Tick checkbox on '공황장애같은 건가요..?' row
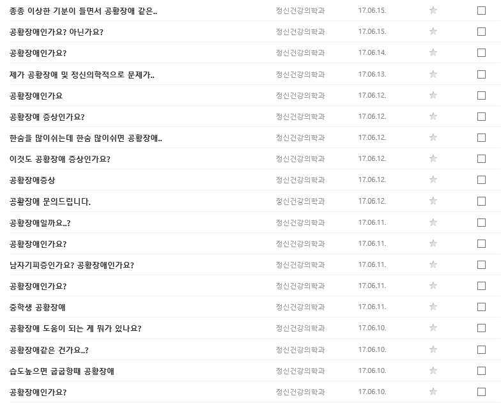The image size is (501, 412). click(481, 349)
